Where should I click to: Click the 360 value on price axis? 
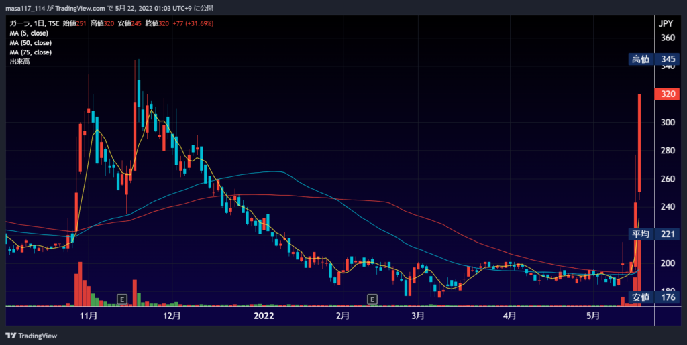[668, 38]
